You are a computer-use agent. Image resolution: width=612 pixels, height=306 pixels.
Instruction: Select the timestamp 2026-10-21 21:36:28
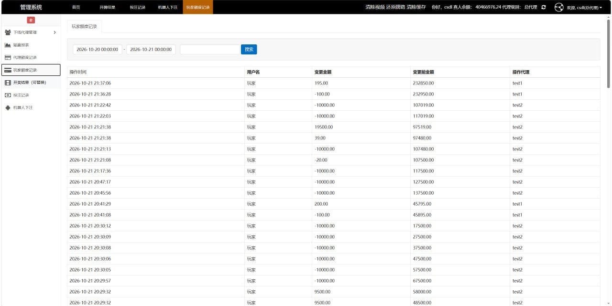click(90, 94)
